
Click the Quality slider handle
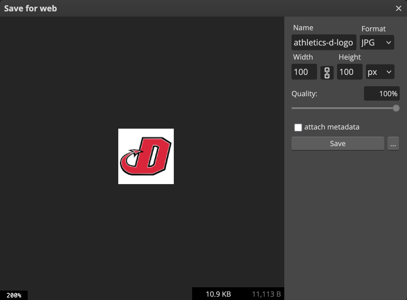[x=396, y=108]
